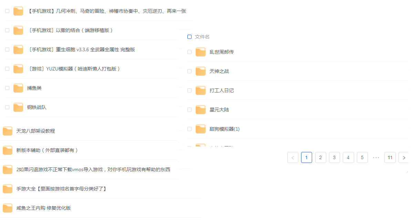Click folder icon beside 打工人日记

click(200, 90)
